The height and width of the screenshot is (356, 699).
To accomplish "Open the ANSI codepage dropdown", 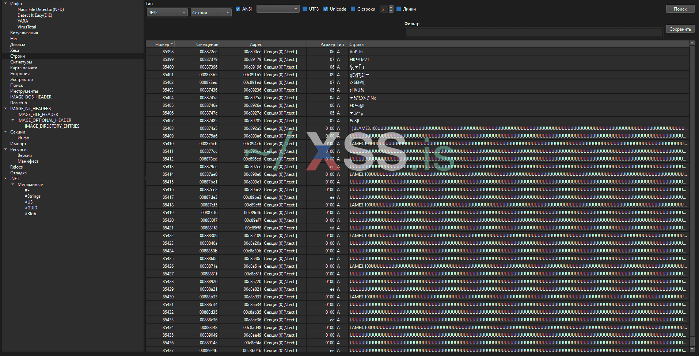I will 278,9.
